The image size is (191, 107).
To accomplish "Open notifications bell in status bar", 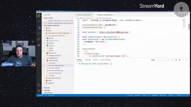I will (187, 95).
